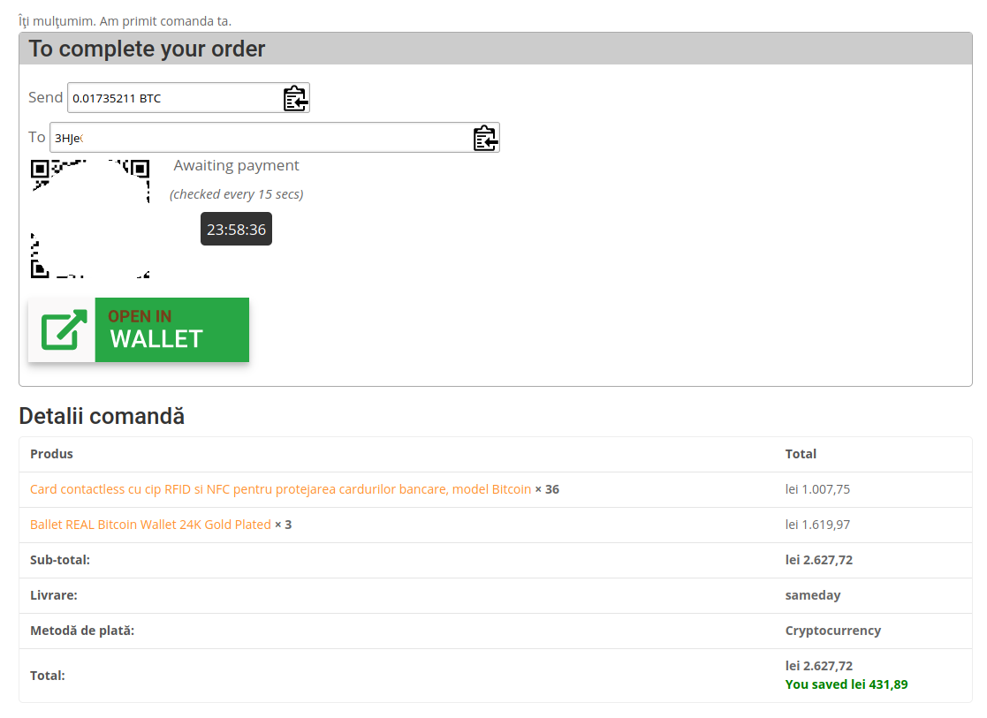Image resolution: width=987 pixels, height=718 pixels.
Task: Copy the BTC amount with clipboard icon
Action: [x=295, y=98]
